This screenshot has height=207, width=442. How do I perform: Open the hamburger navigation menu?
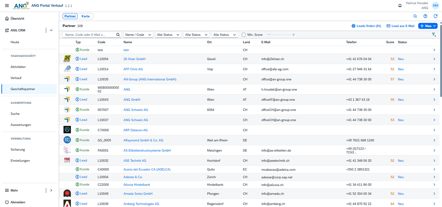click(7, 6)
